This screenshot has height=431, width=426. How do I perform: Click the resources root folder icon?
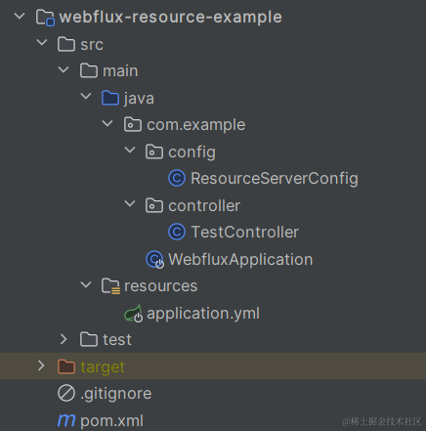(110, 286)
